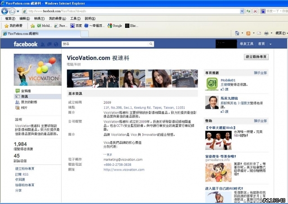Click the add-to-favorites star icon
The width and height of the screenshot is (288, 204).
coord(32,26)
